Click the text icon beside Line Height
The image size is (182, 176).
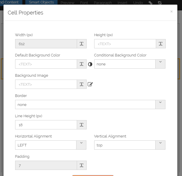[82, 125]
